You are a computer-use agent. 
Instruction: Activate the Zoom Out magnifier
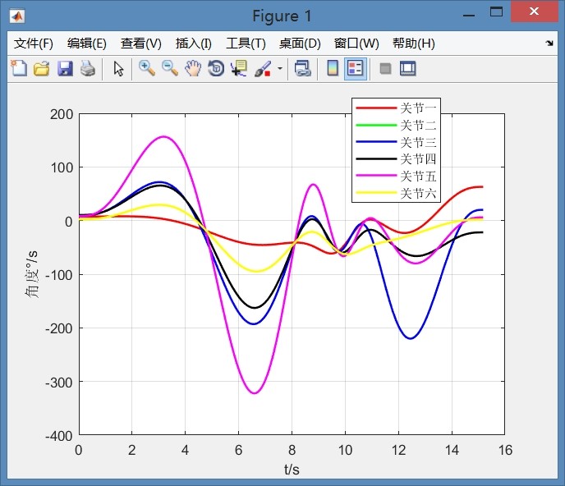tap(170, 68)
